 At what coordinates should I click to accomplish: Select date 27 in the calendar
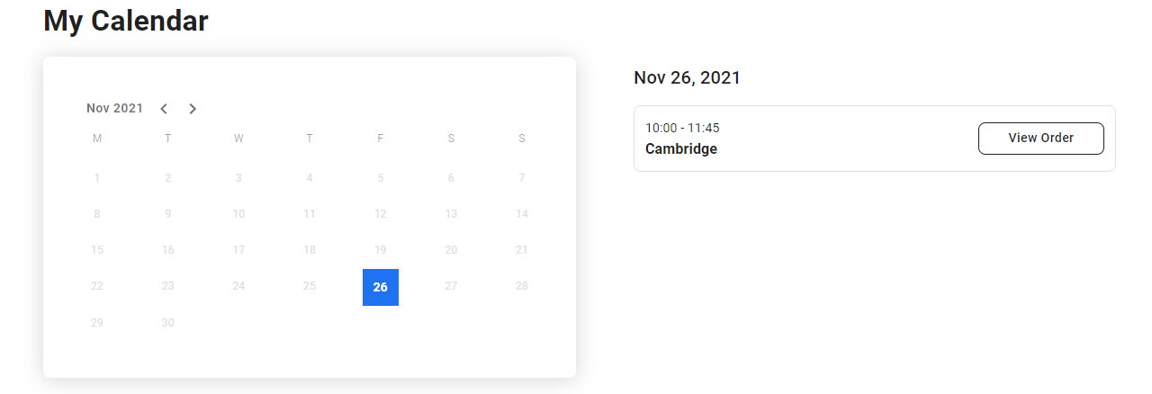coord(451,286)
